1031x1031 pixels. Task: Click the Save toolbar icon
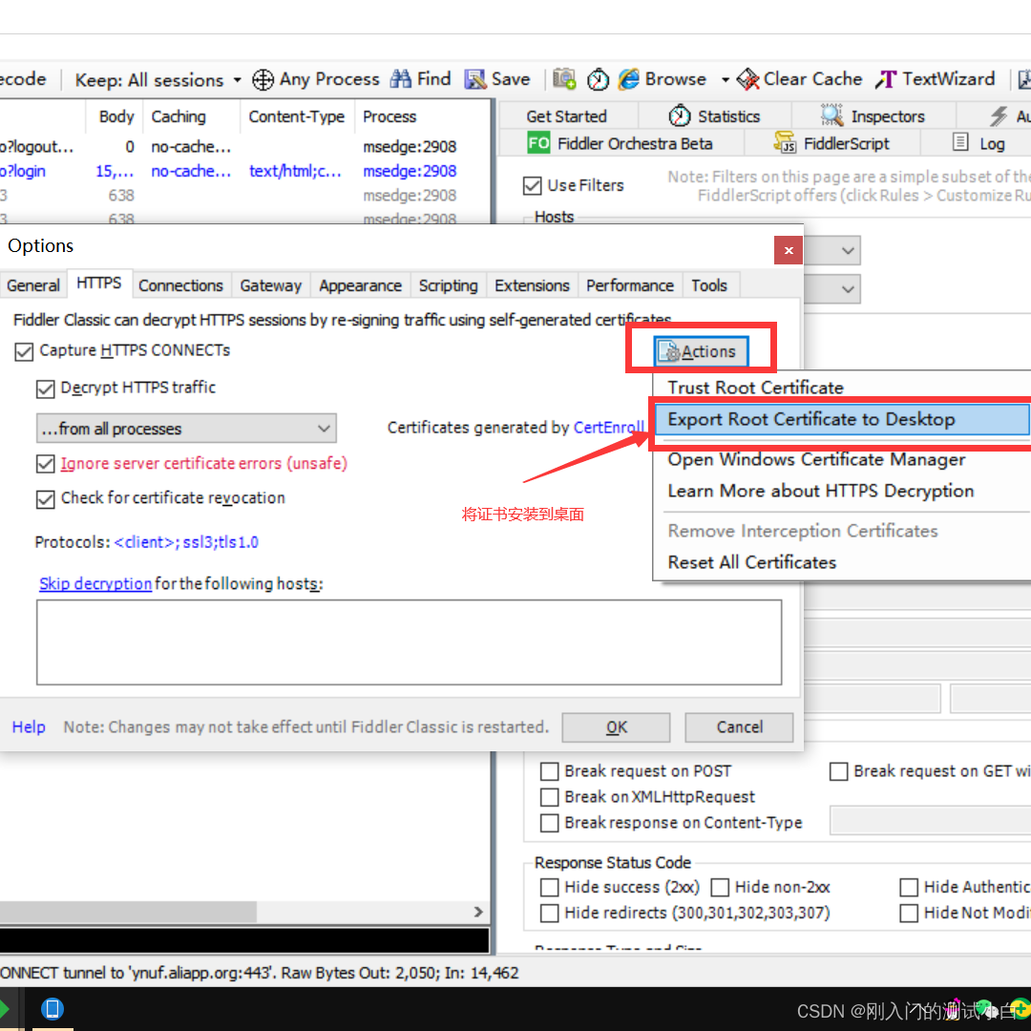474,79
